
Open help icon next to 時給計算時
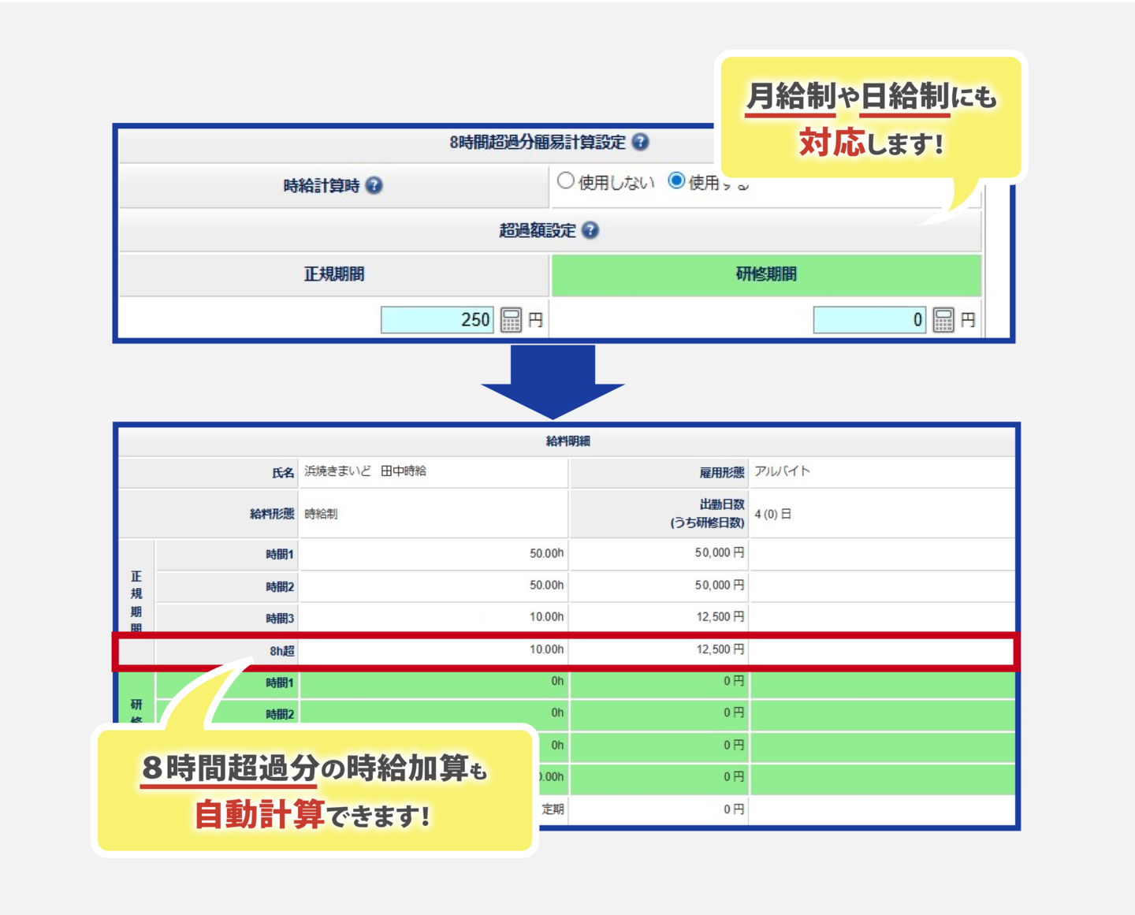click(x=374, y=185)
